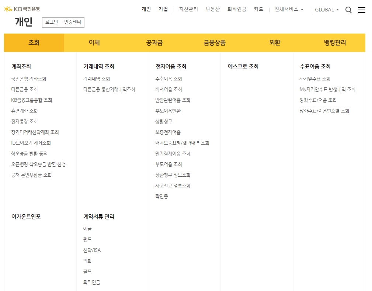Open the 자산관리 menu item
Viewport: 372px width, 291px height.
(x=188, y=9)
